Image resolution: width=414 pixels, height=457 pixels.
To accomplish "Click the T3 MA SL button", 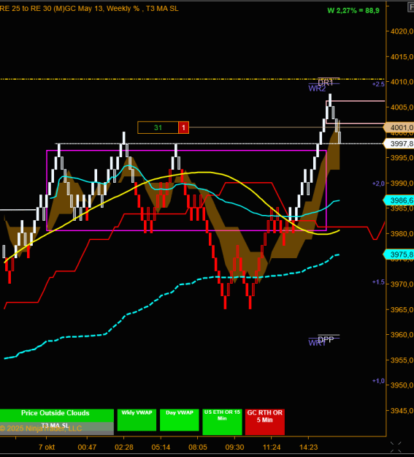I will click(55, 428).
